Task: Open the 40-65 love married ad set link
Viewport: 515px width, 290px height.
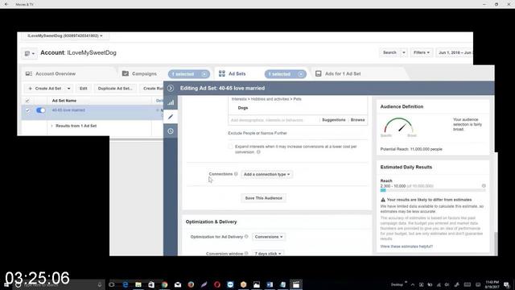Action: click(68, 110)
